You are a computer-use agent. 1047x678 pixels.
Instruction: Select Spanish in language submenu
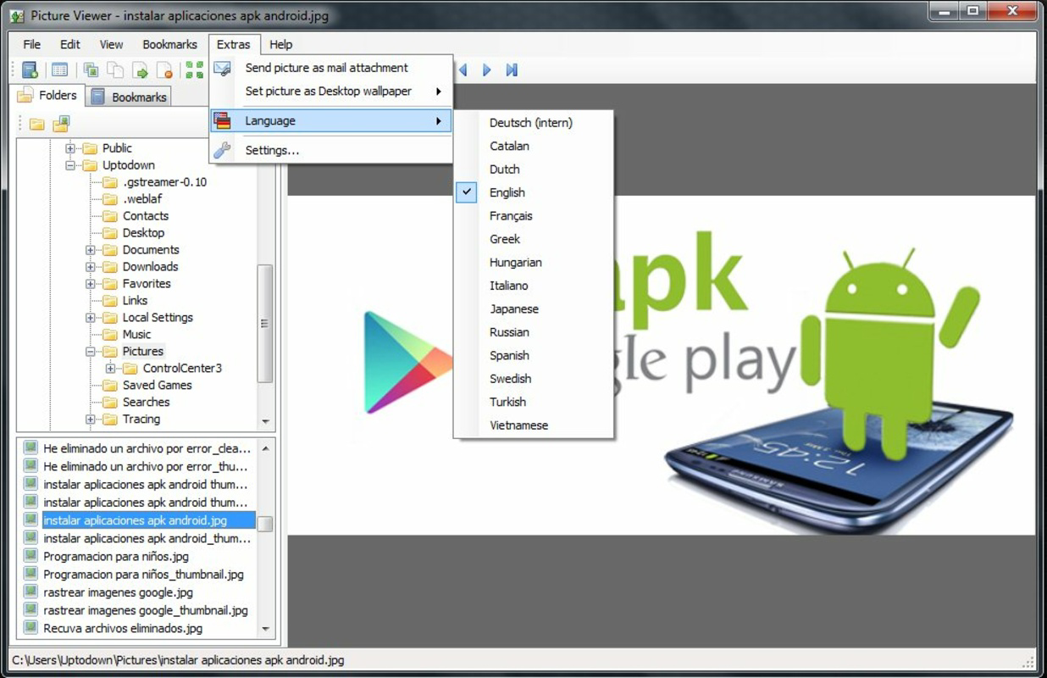534,356
